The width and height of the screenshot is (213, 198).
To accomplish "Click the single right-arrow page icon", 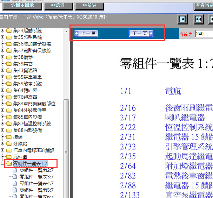I will click(x=183, y=19).
